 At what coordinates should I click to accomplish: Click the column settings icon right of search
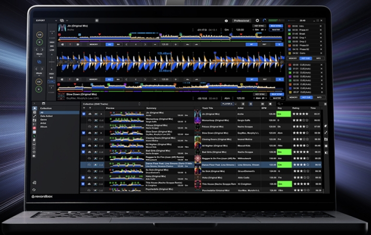(325, 104)
